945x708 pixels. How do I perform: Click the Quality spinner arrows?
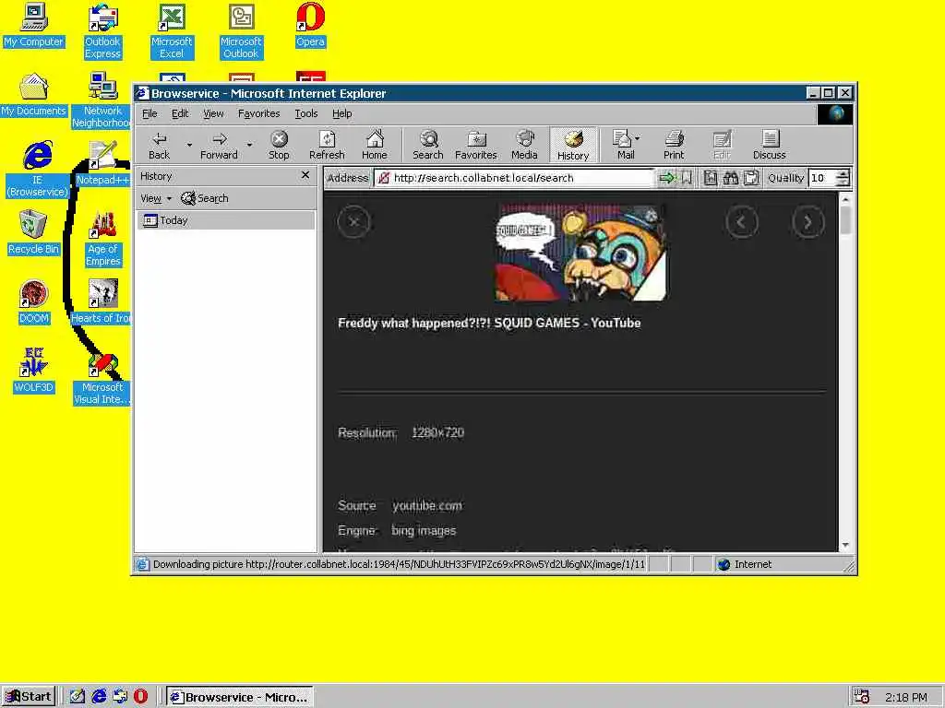pyautogui.click(x=843, y=178)
